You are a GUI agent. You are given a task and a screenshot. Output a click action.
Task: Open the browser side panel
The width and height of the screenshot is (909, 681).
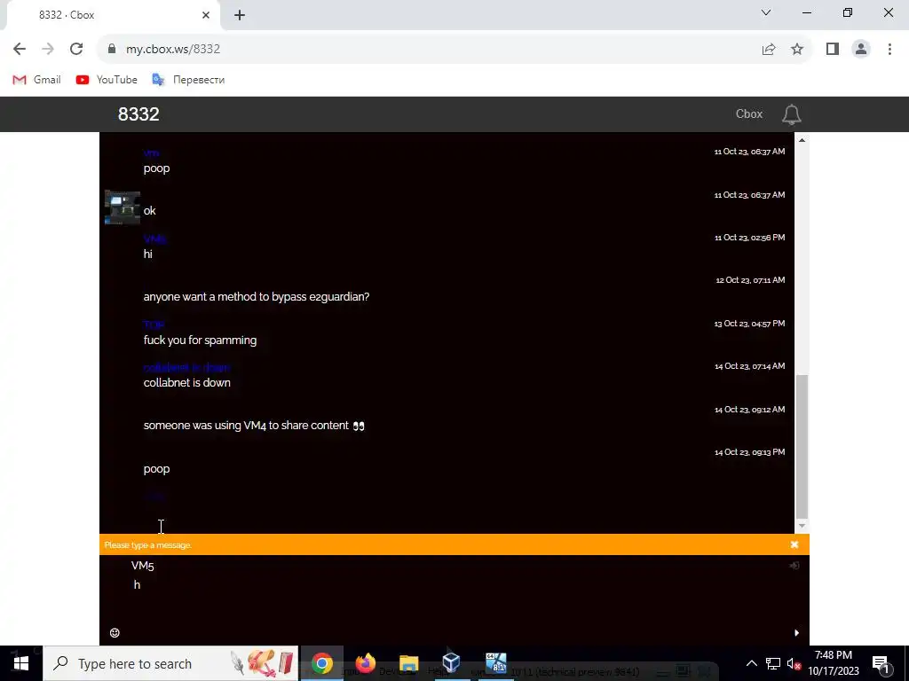pyautogui.click(x=833, y=50)
